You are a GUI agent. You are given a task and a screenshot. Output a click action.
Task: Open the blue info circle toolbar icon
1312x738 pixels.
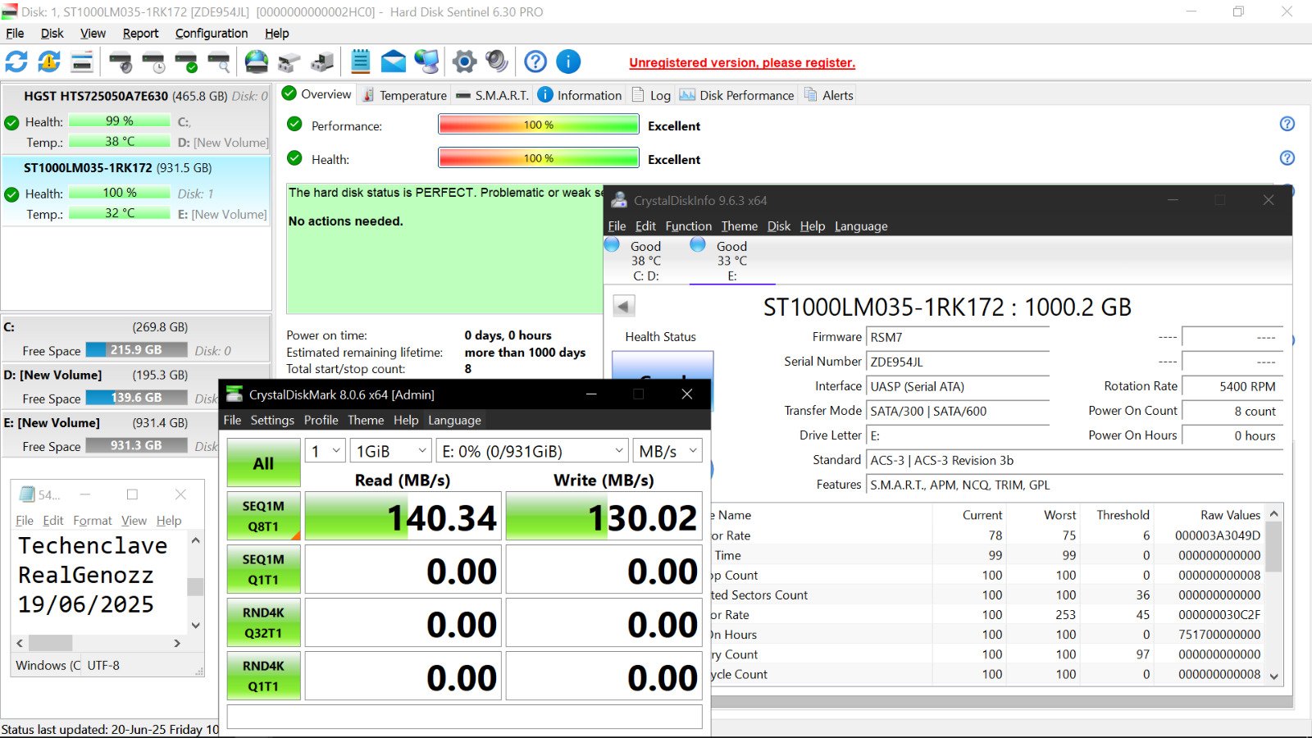(x=568, y=61)
